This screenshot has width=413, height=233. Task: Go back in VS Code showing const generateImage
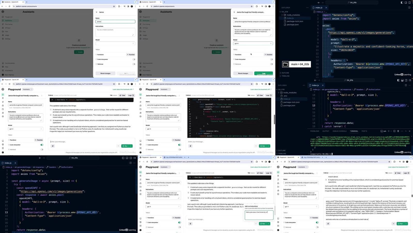(40, 158)
